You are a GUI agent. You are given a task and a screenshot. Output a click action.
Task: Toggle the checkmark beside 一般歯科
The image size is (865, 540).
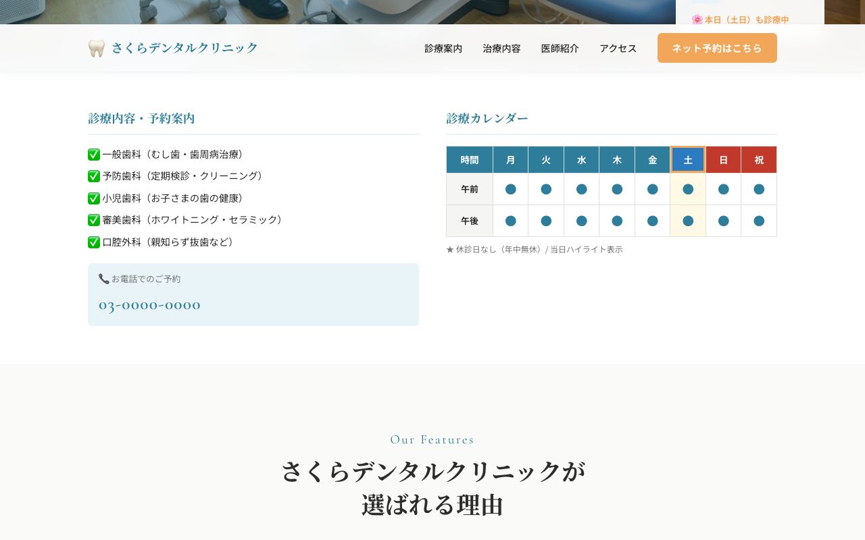pos(94,155)
